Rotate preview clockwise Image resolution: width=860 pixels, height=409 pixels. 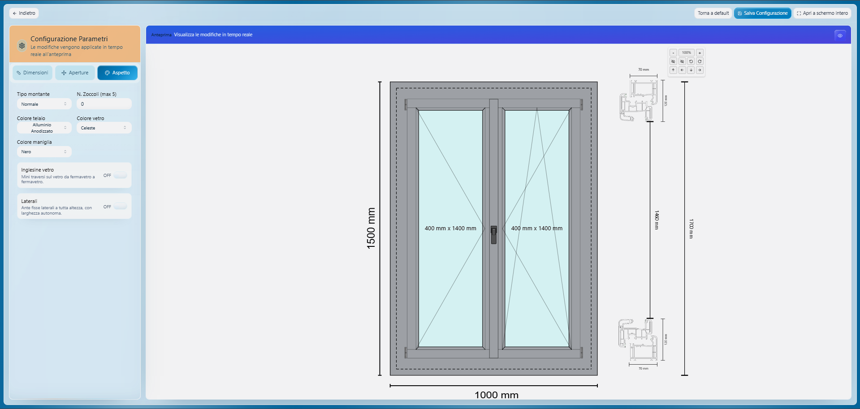(700, 61)
